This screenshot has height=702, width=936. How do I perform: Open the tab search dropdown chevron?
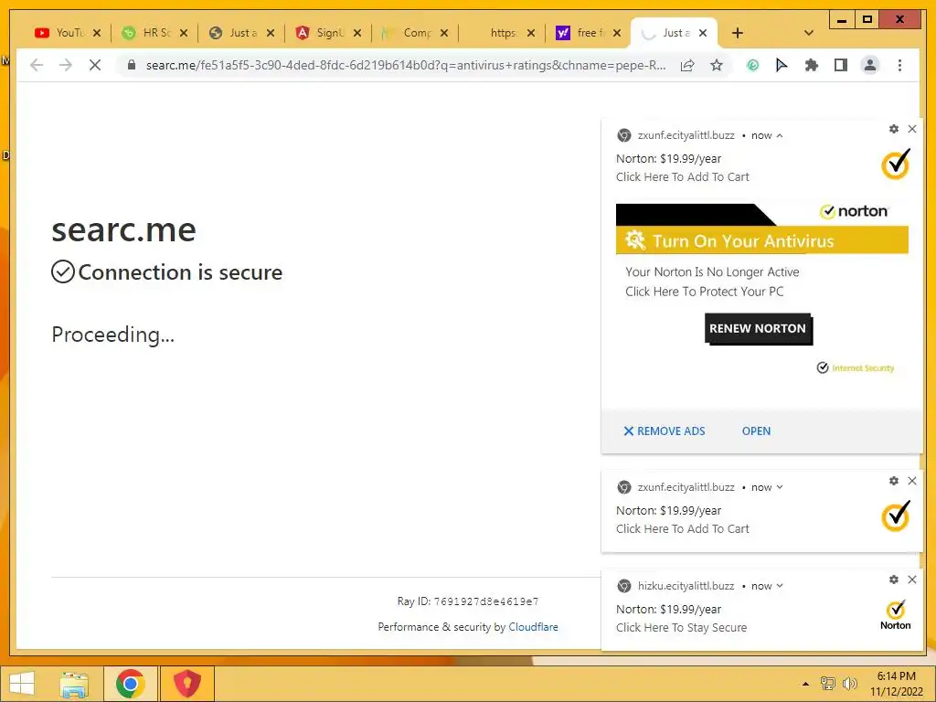(809, 33)
